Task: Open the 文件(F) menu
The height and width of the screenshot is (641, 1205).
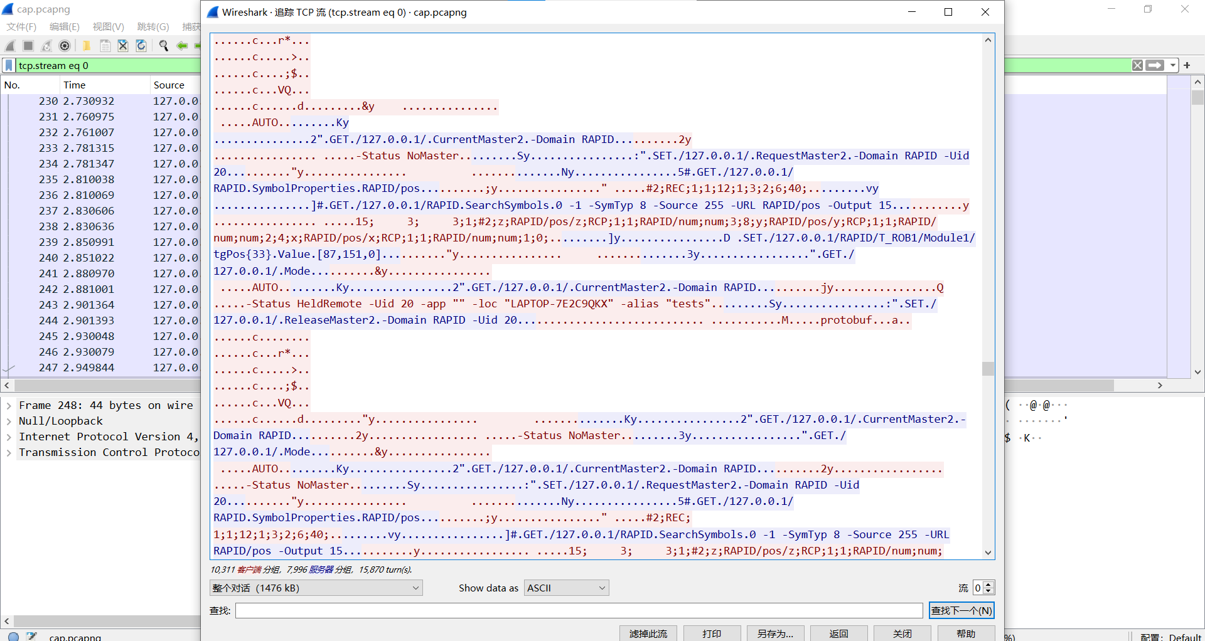Action: (22, 26)
